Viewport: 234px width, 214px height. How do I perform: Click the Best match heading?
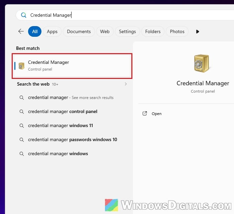coord(28,48)
